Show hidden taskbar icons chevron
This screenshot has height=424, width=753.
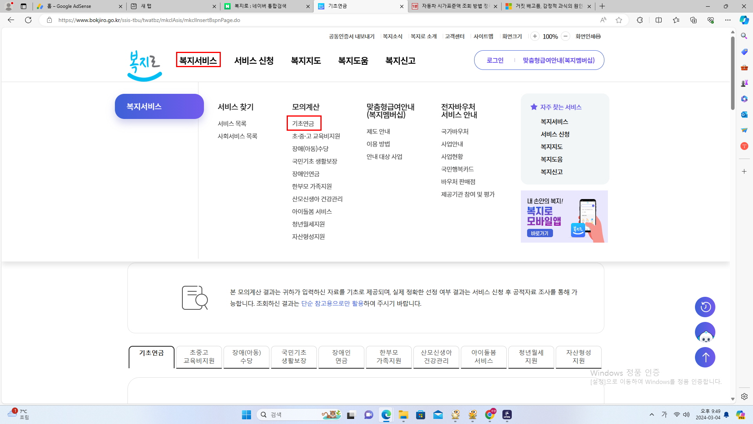[652, 414]
